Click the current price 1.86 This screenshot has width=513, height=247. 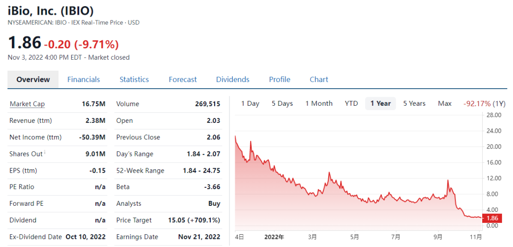point(25,43)
